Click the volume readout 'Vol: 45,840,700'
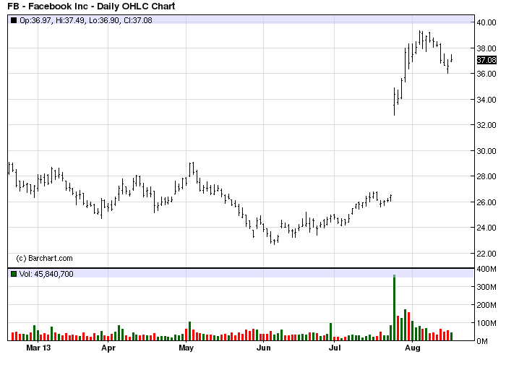The height and width of the screenshot is (370, 506). (x=46, y=274)
